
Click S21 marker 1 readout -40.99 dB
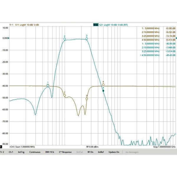click(158, 44)
